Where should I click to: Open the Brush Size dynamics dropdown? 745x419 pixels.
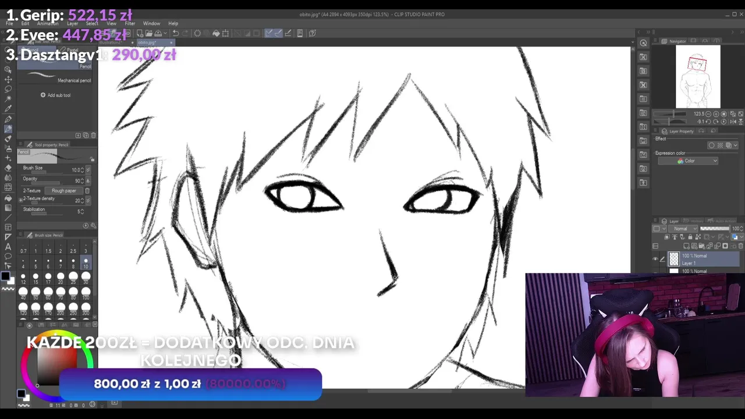pyautogui.click(x=88, y=170)
